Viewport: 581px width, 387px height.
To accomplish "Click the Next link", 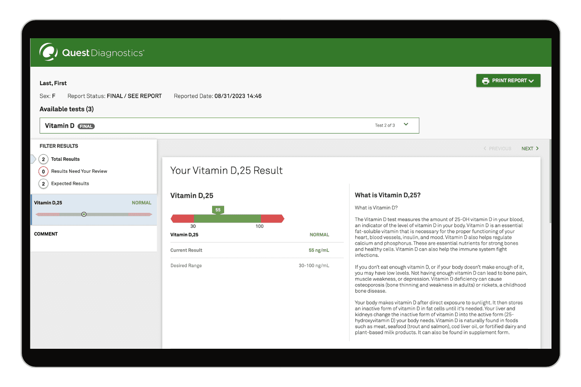I will pyautogui.click(x=527, y=149).
